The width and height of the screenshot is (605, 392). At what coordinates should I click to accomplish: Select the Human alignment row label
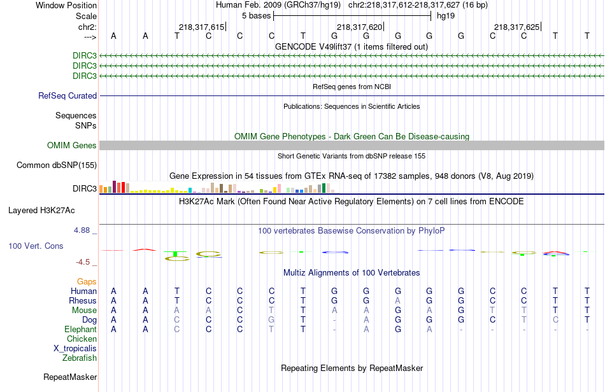pos(83,291)
